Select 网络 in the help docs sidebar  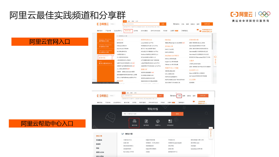(98, 148)
